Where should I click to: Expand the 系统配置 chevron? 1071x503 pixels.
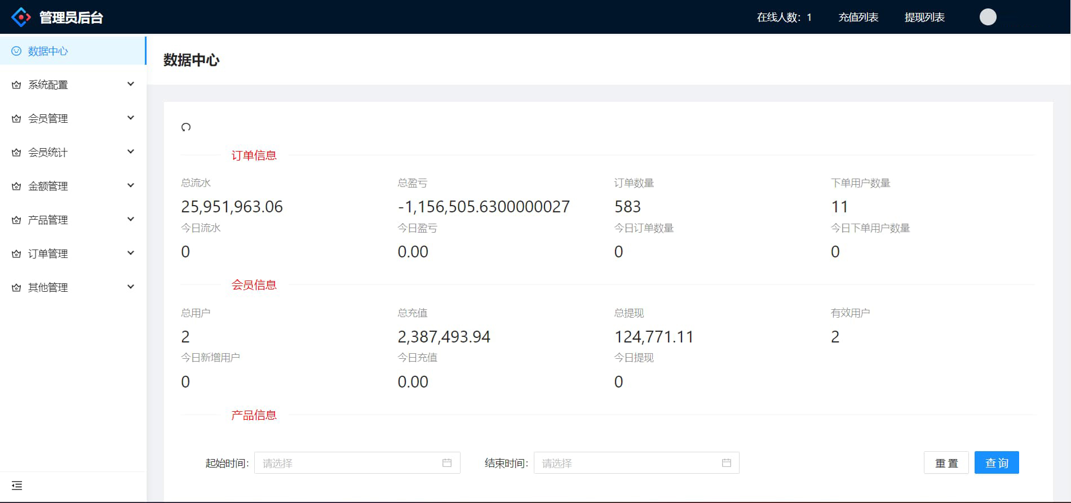click(131, 84)
